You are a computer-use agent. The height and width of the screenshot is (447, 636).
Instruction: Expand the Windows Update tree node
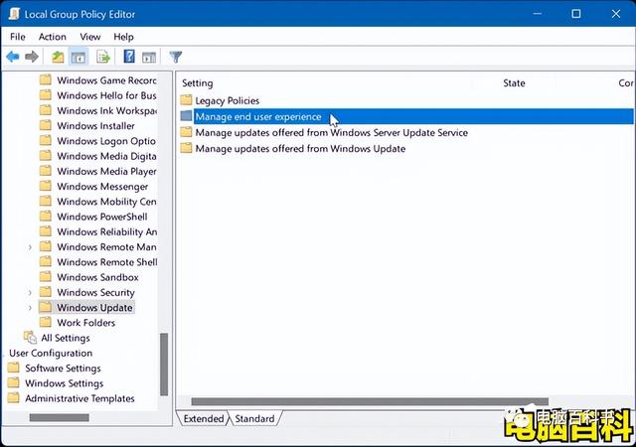point(30,308)
